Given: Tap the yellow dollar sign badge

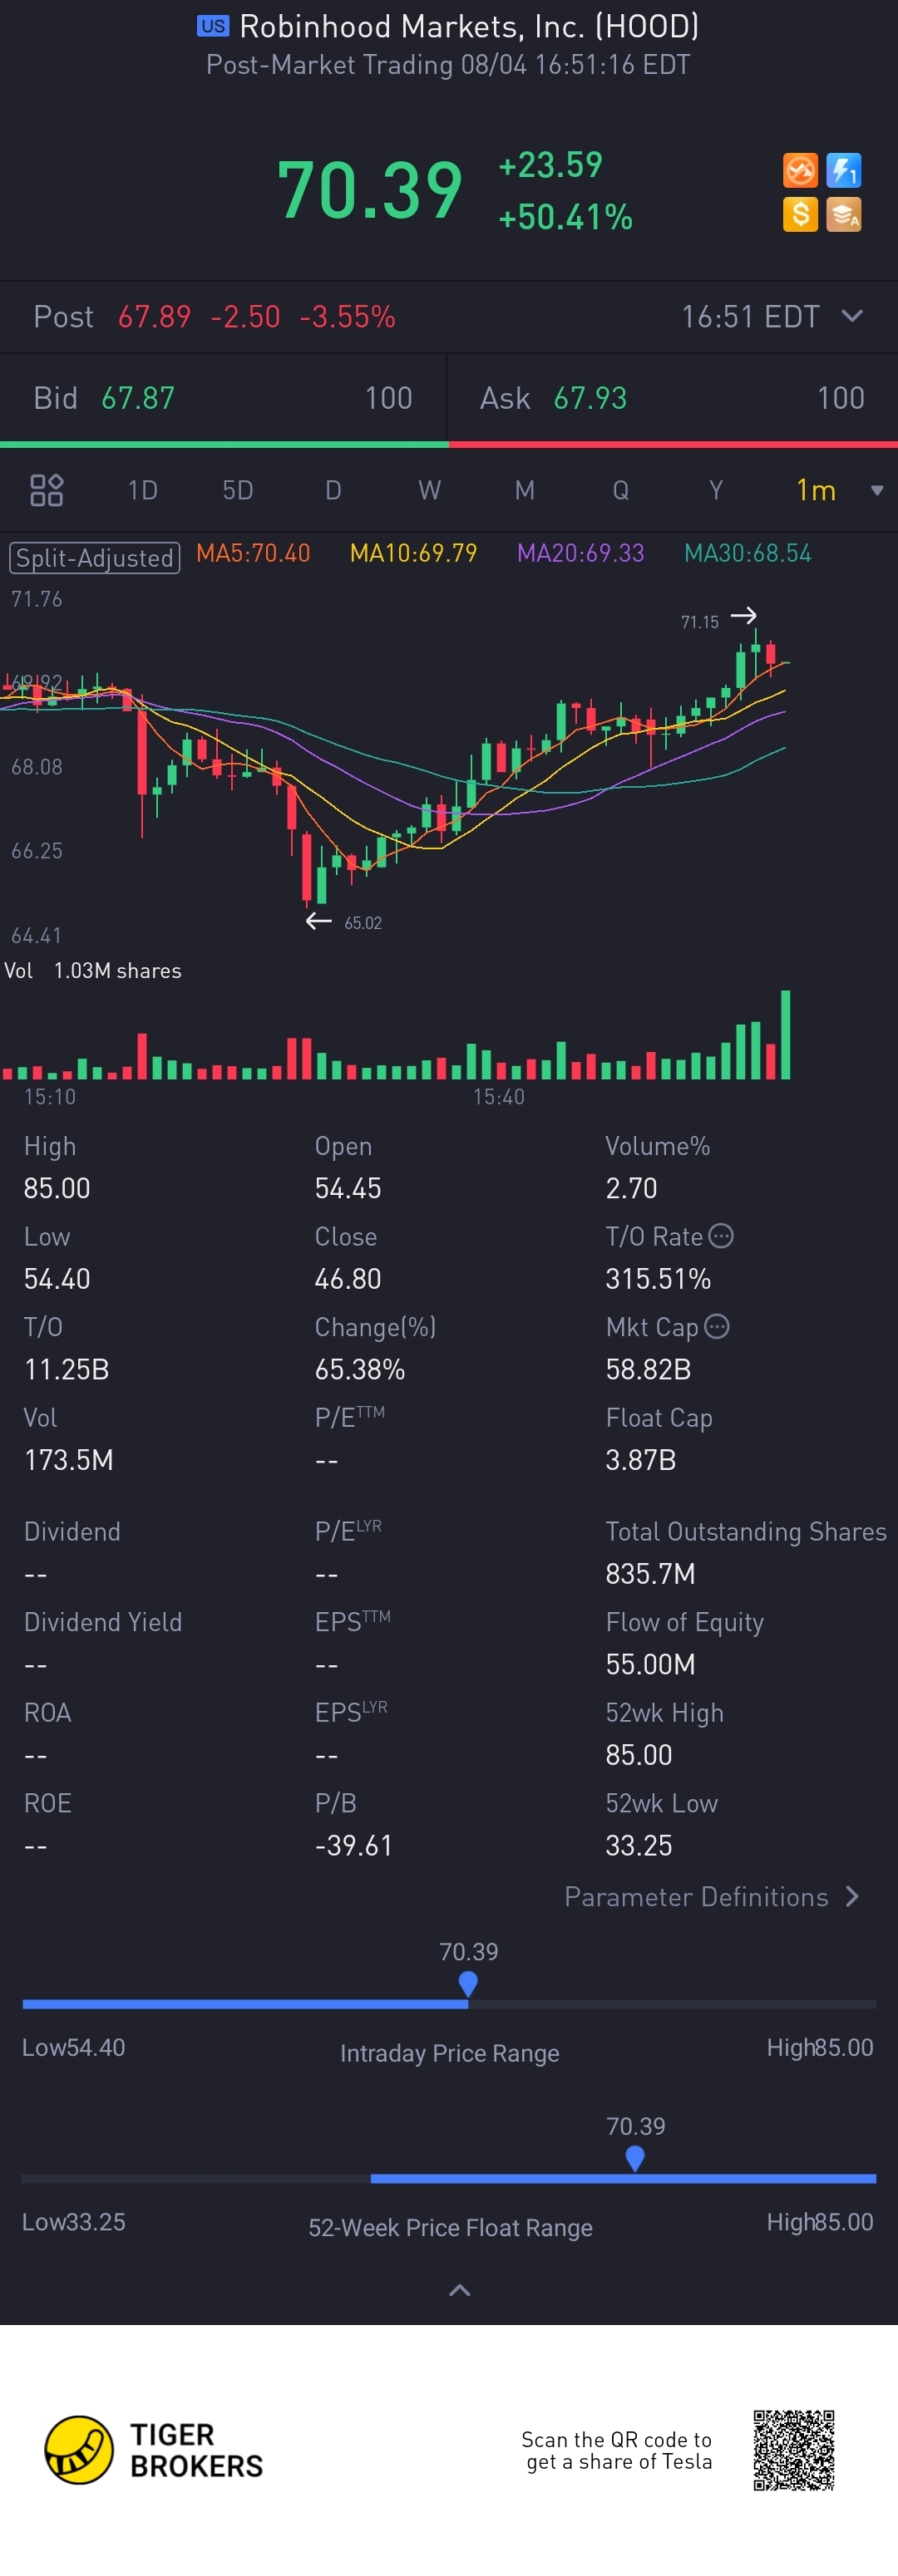Looking at the screenshot, I should coord(800,214).
